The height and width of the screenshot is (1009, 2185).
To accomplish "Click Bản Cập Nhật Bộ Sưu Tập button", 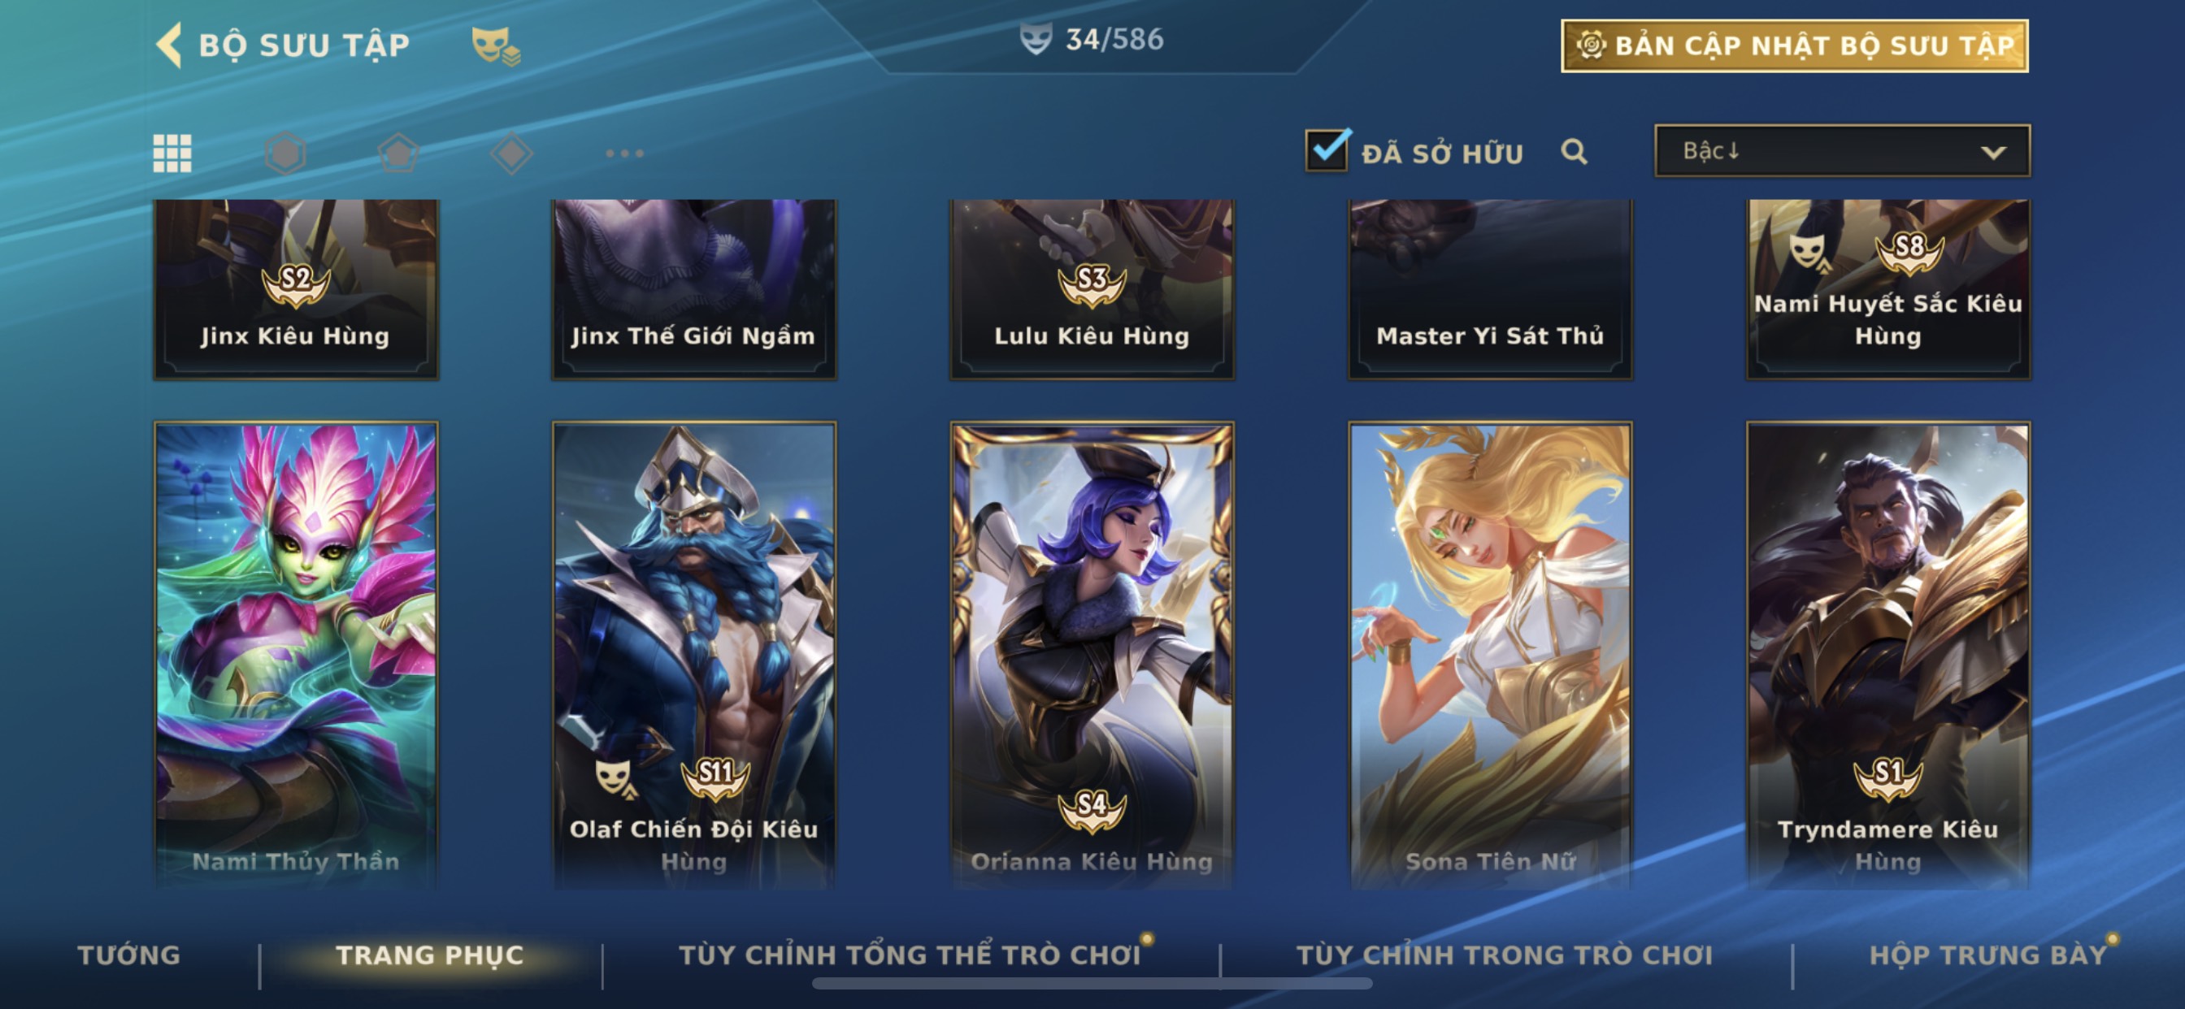I will point(1794,45).
